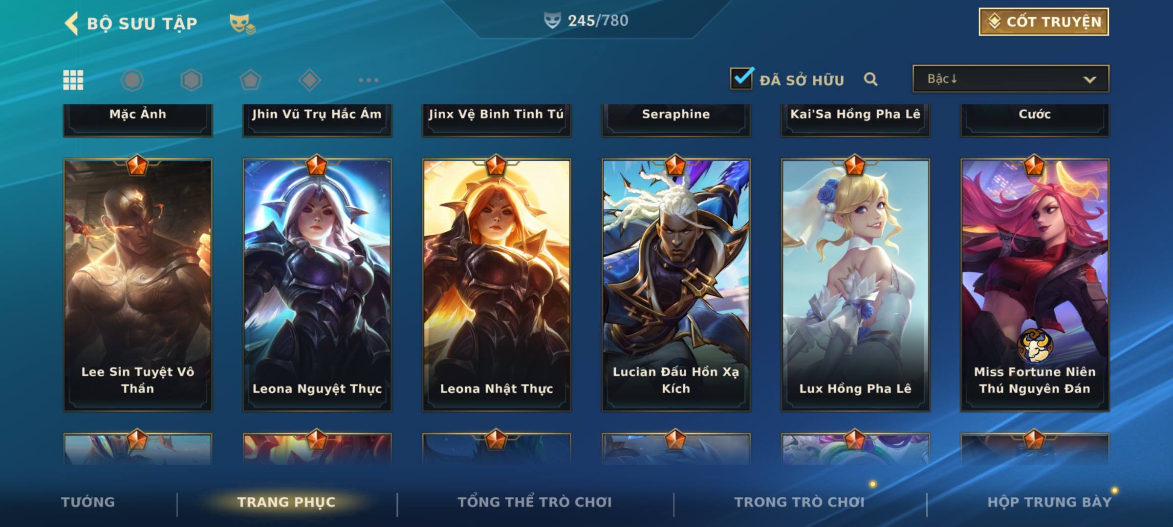
Task: Click the Cốt Truyện button
Action: (x=1044, y=22)
